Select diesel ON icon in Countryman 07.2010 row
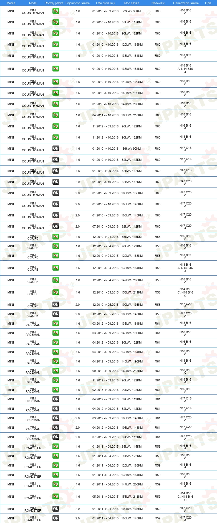 [56, 226]
